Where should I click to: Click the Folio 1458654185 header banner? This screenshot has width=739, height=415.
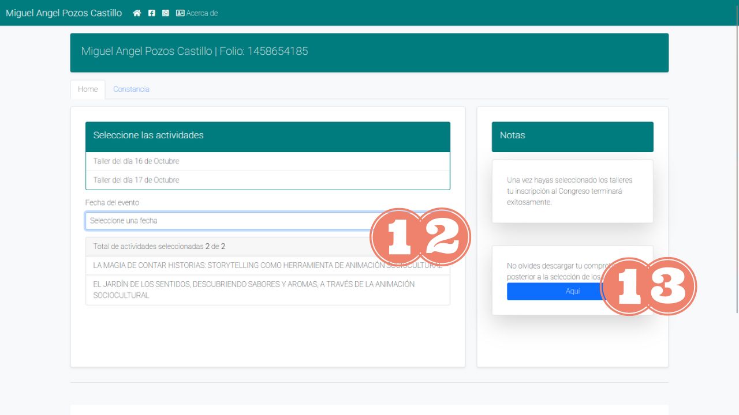click(x=369, y=52)
